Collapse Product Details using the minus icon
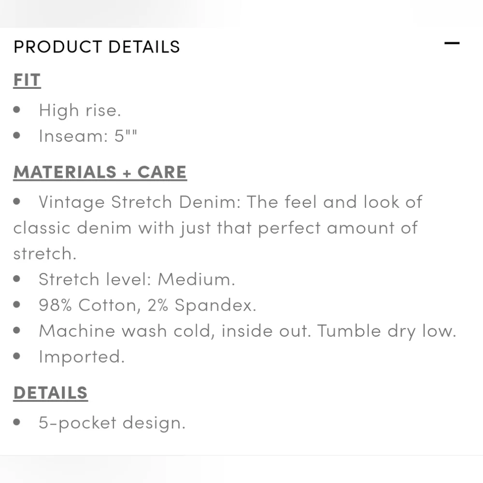The height and width of the screenshot is (483, 483). point(452,43)
